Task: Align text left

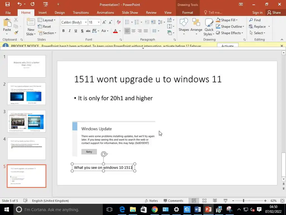Action: [x=127, y=31]
